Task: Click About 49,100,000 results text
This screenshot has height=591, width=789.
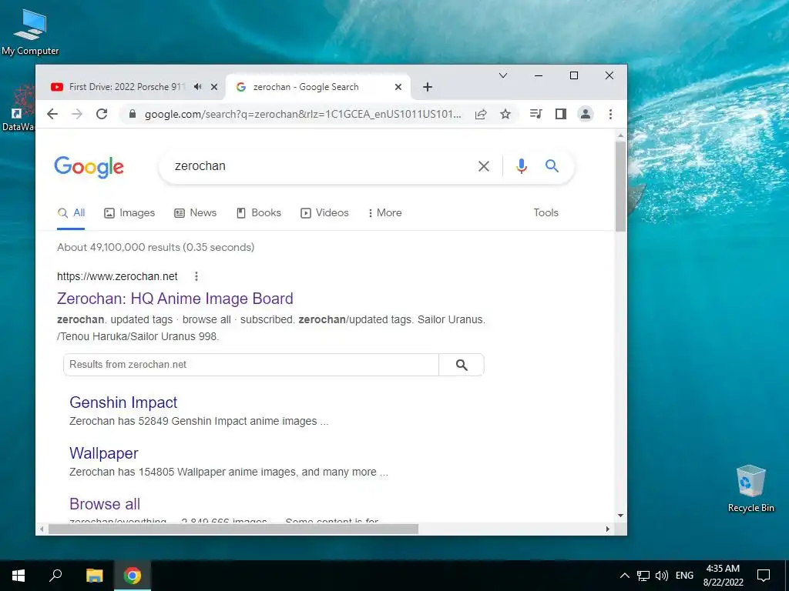Action: point(156,247)
